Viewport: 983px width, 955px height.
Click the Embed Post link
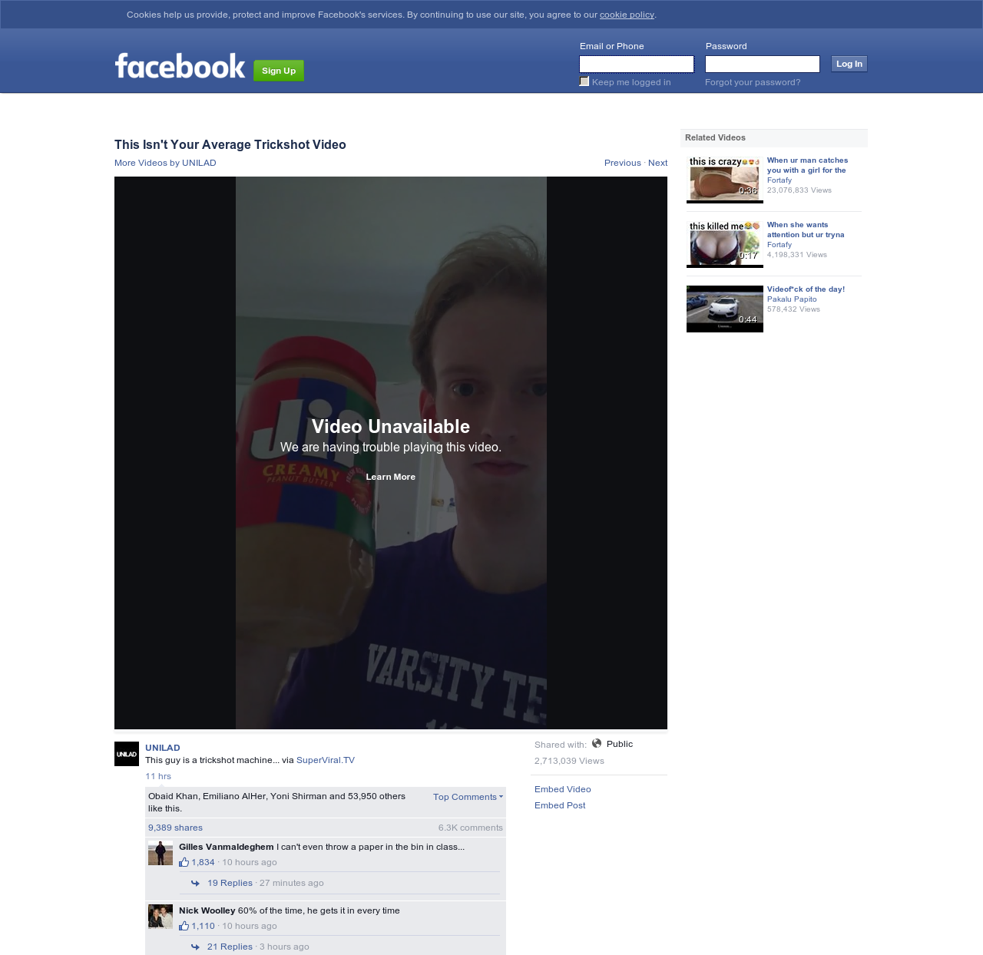pos(560,805)
